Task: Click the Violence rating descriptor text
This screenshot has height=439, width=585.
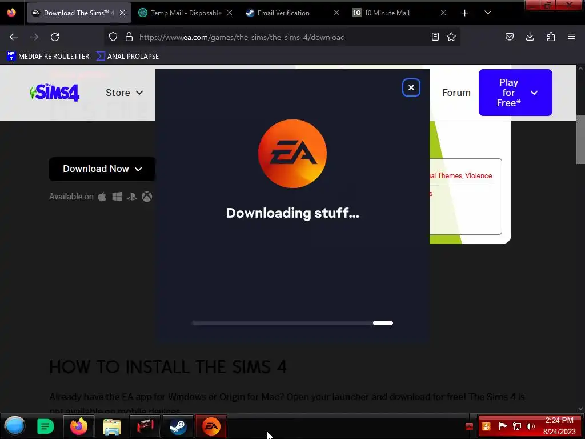Action: pos(479,176)
